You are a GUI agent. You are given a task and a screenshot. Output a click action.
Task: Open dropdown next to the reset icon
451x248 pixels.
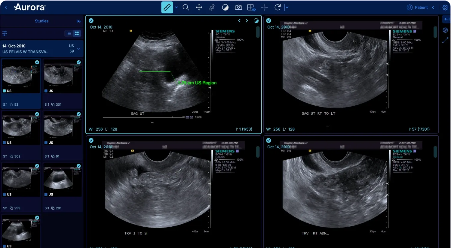tap(287, 8)
